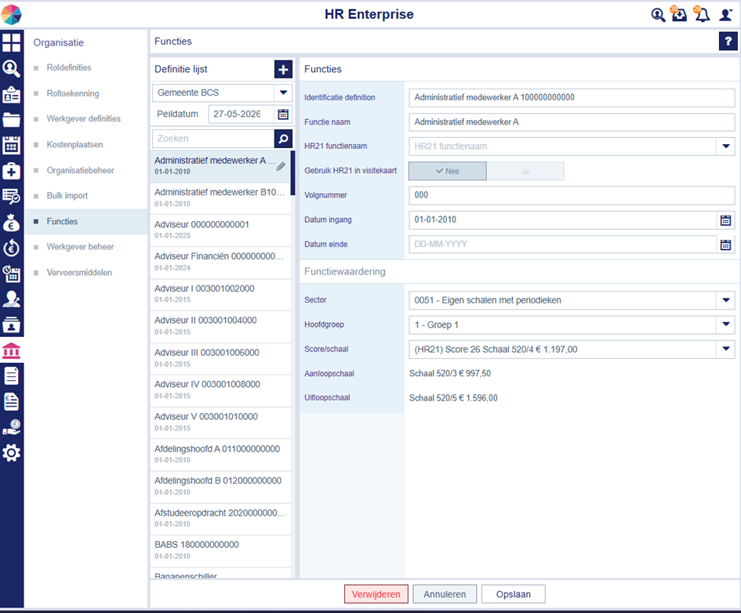Image resolution: width=741 pixels, height=613 pixels.
Task: Open the notifications bell icon
Action: coord(702,14)
